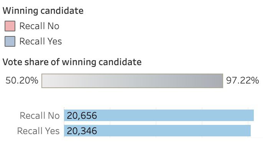Click the right end of Recall No bar

[252, 115]
